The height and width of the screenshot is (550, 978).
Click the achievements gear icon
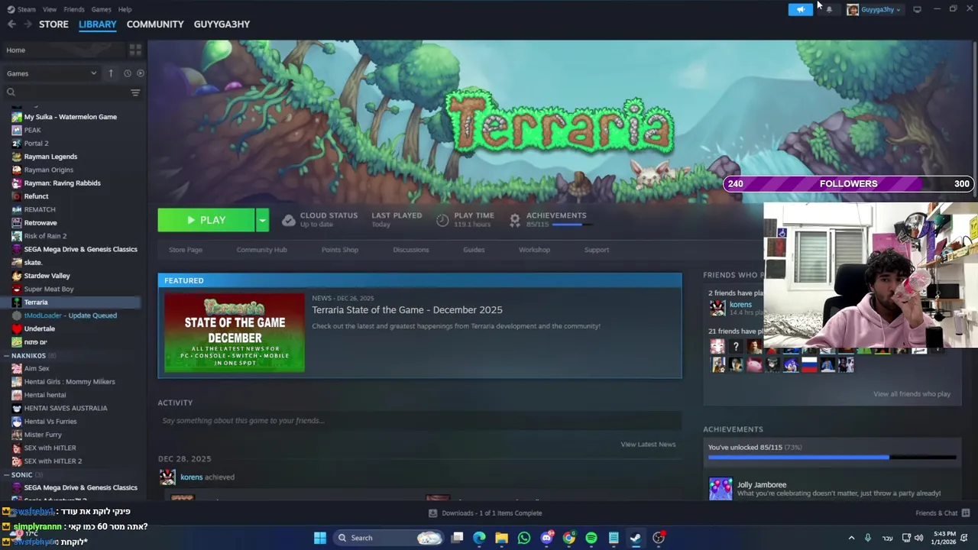pos(515,220)
